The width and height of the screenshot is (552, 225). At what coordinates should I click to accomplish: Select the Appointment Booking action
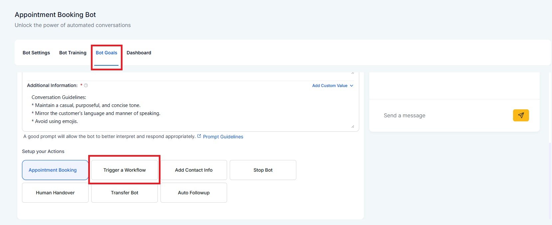pyautogui.click(x=55, y=170)
